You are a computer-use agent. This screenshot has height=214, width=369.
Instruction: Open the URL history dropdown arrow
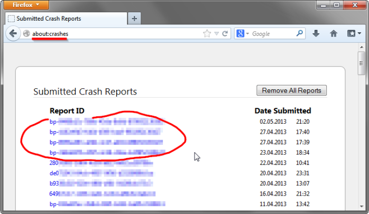coord(217,34)
